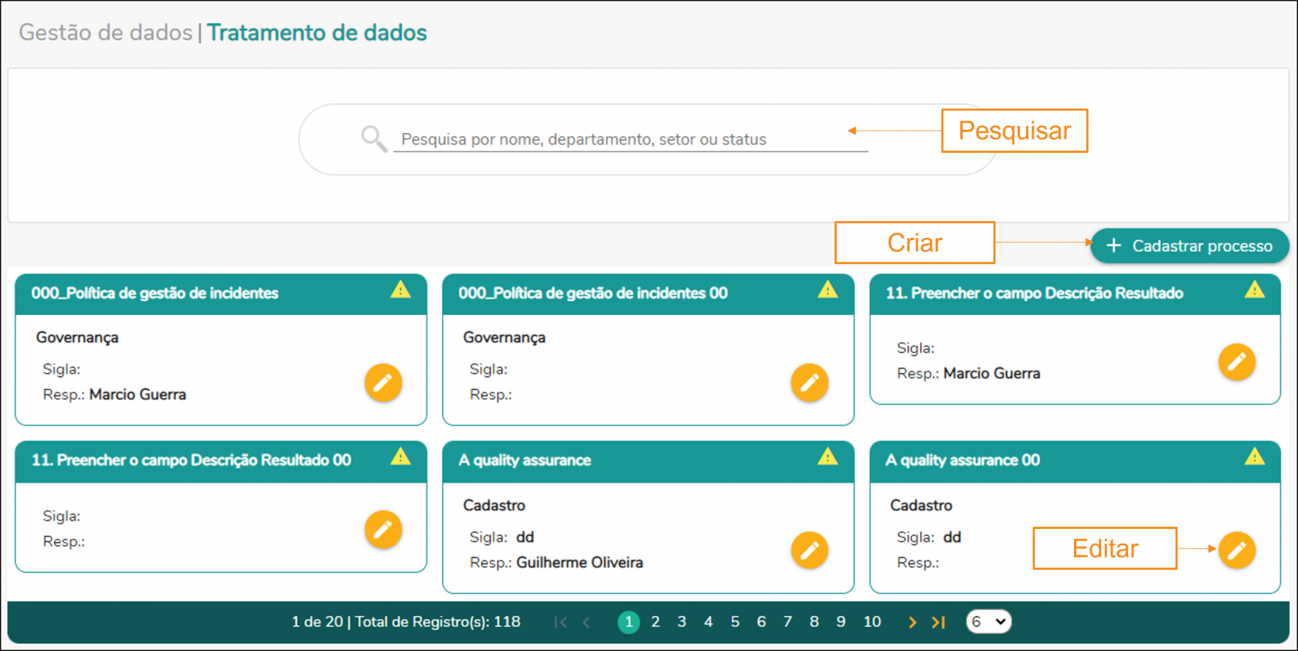The height and width of the screenshot is (651, 1298).
Task: Click warning icon on A quality assurance card
Action: (827, 456)
